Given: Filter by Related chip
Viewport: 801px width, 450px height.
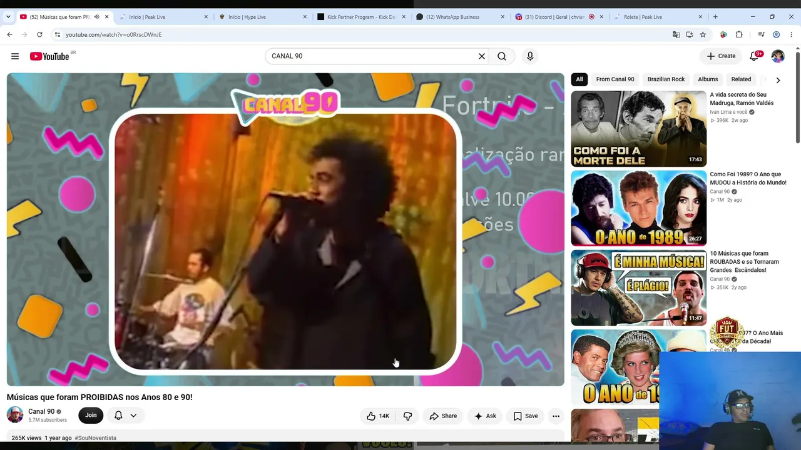Looking at the screenshot, I should coord(741,79).
